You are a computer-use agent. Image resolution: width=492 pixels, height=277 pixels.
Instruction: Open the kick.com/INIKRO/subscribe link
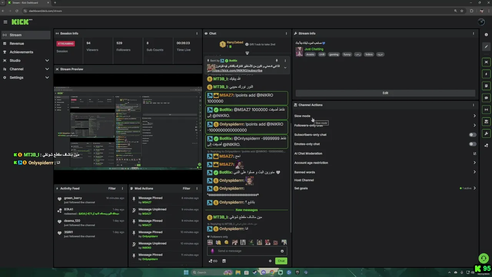(x=238, y=71)
